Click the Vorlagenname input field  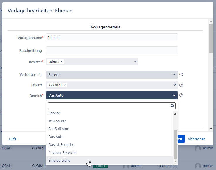tap(112, 38)
